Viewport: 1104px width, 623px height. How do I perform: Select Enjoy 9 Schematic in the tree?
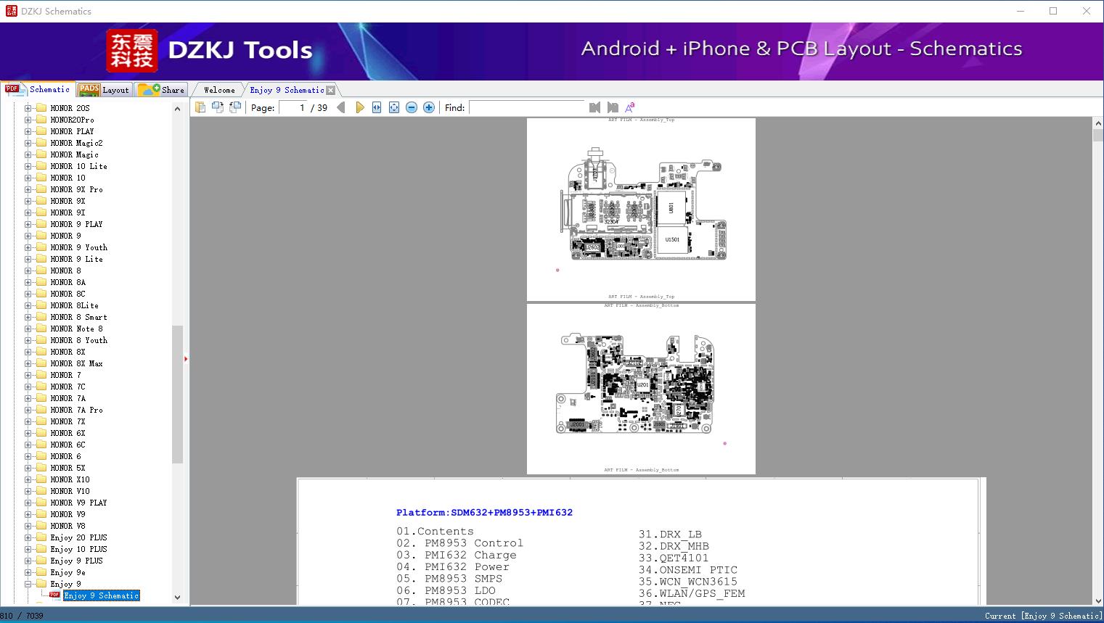[101, 595]
